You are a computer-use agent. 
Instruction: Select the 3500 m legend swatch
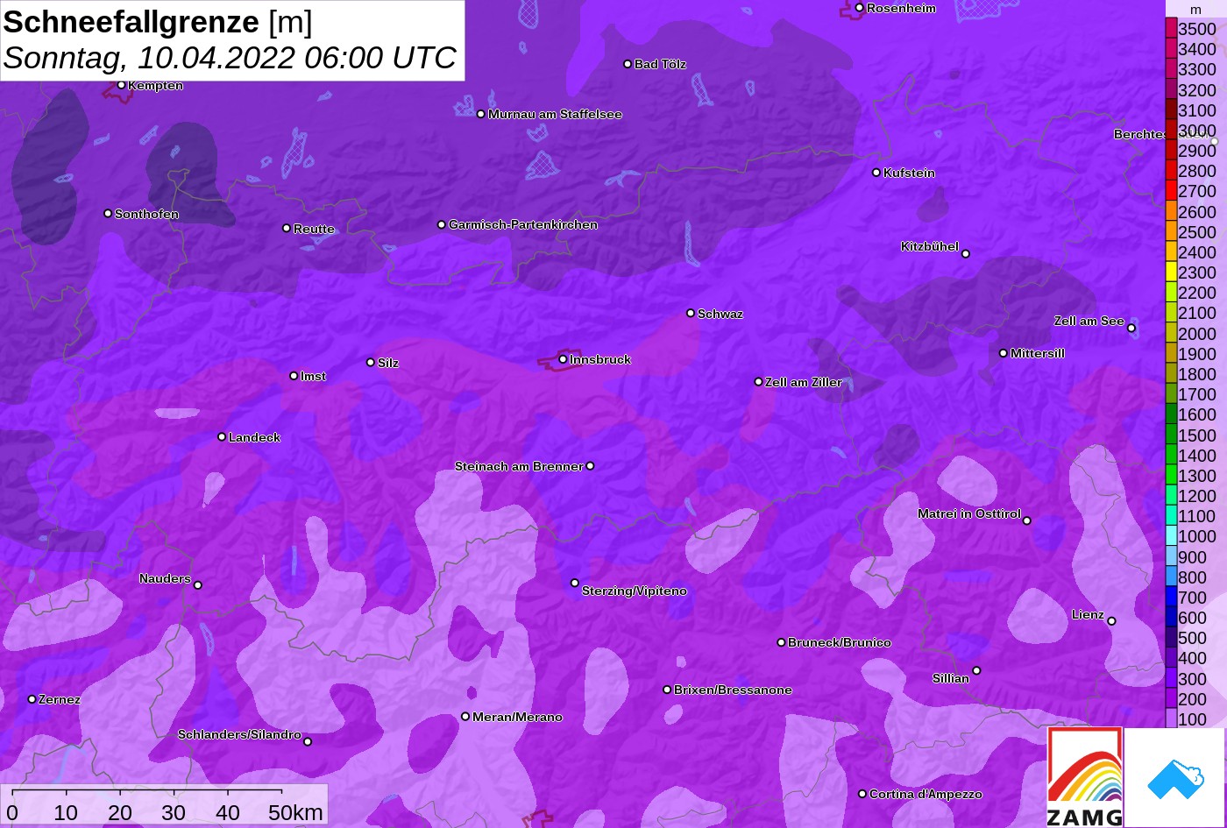(x=1171, y=29)
